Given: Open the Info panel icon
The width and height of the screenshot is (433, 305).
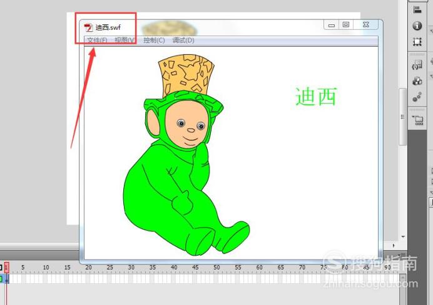Looking at the screenshot, I should tap(417, 26).
